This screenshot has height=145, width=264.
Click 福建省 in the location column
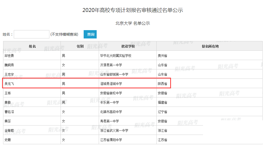[x=162, y=102]
